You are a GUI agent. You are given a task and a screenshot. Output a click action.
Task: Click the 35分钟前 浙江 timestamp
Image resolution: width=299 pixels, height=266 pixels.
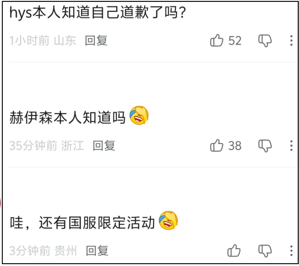coord(46,145)
